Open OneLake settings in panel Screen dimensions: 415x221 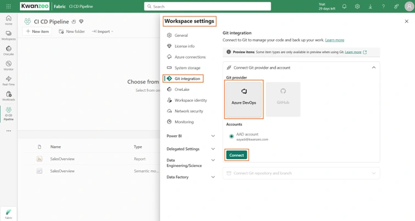coord(182,89)
